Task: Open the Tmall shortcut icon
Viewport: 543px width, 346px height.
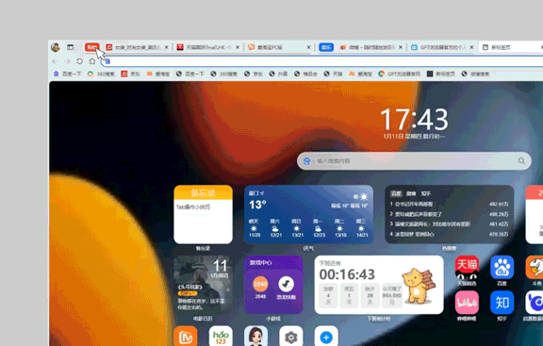Action: coord(467,268)
